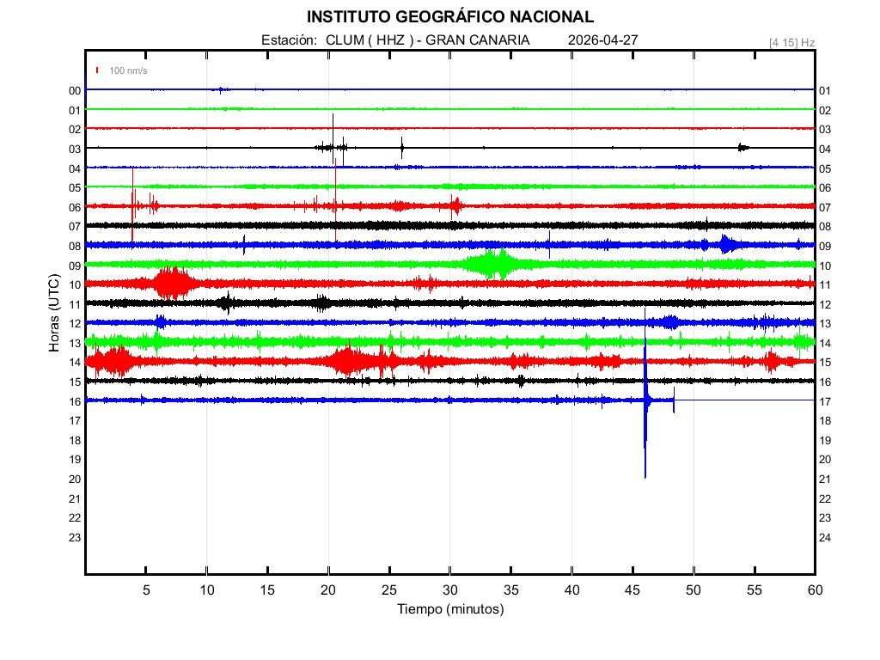Select the [4 15] Hz filter label

[791, 42]
